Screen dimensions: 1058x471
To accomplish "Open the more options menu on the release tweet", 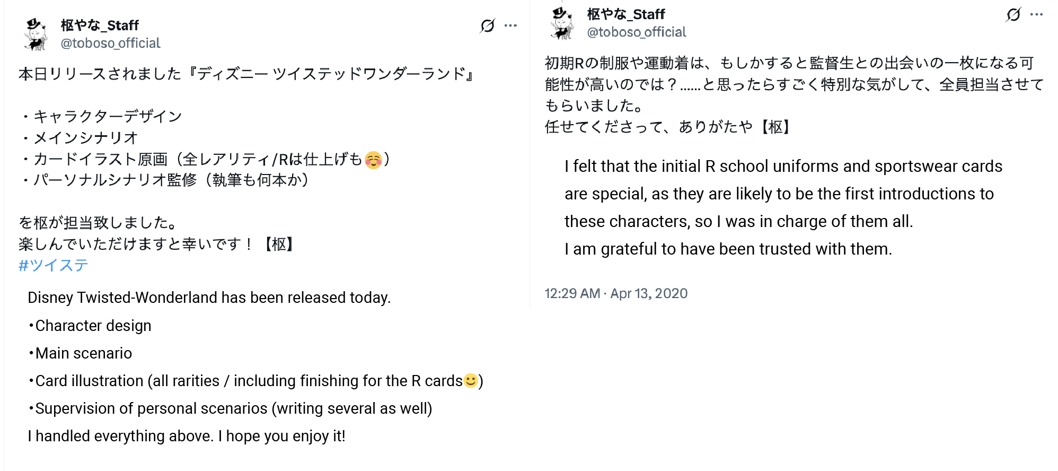I will click(510, 25).
